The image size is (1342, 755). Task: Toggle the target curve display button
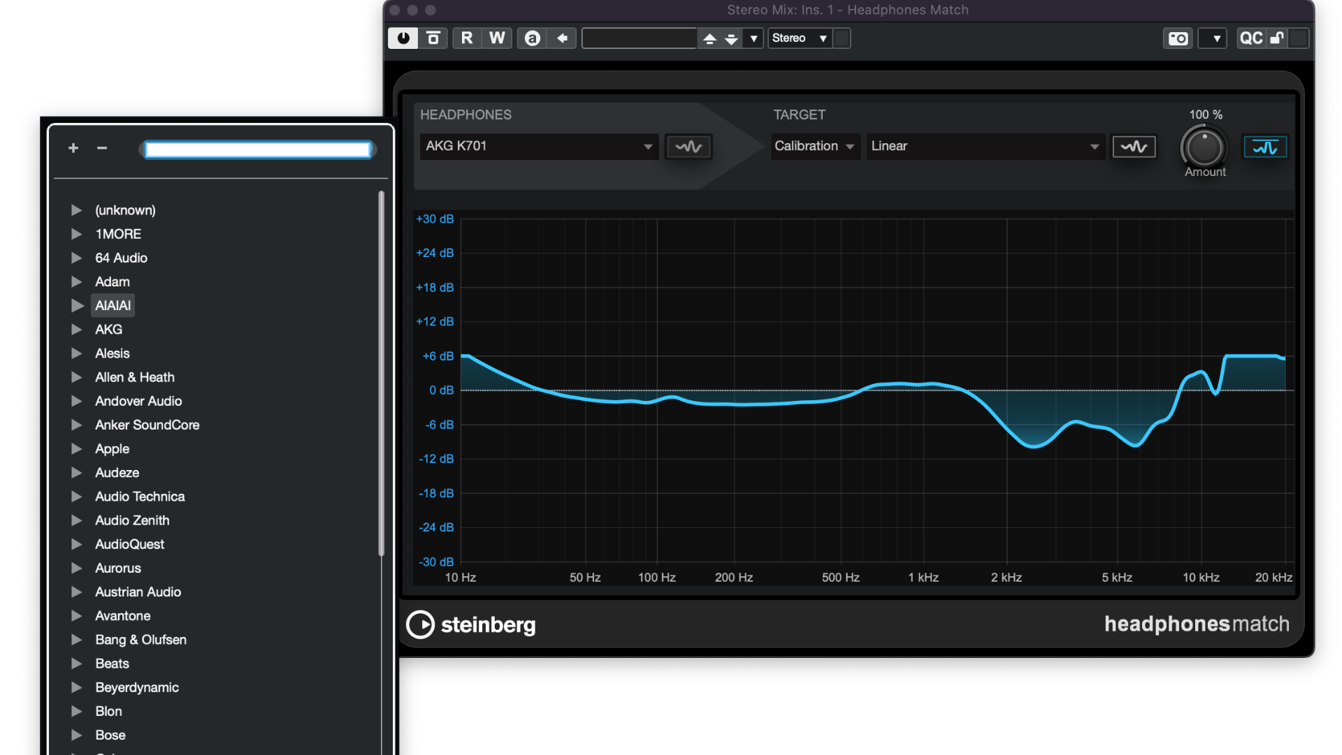point(1134,147)
